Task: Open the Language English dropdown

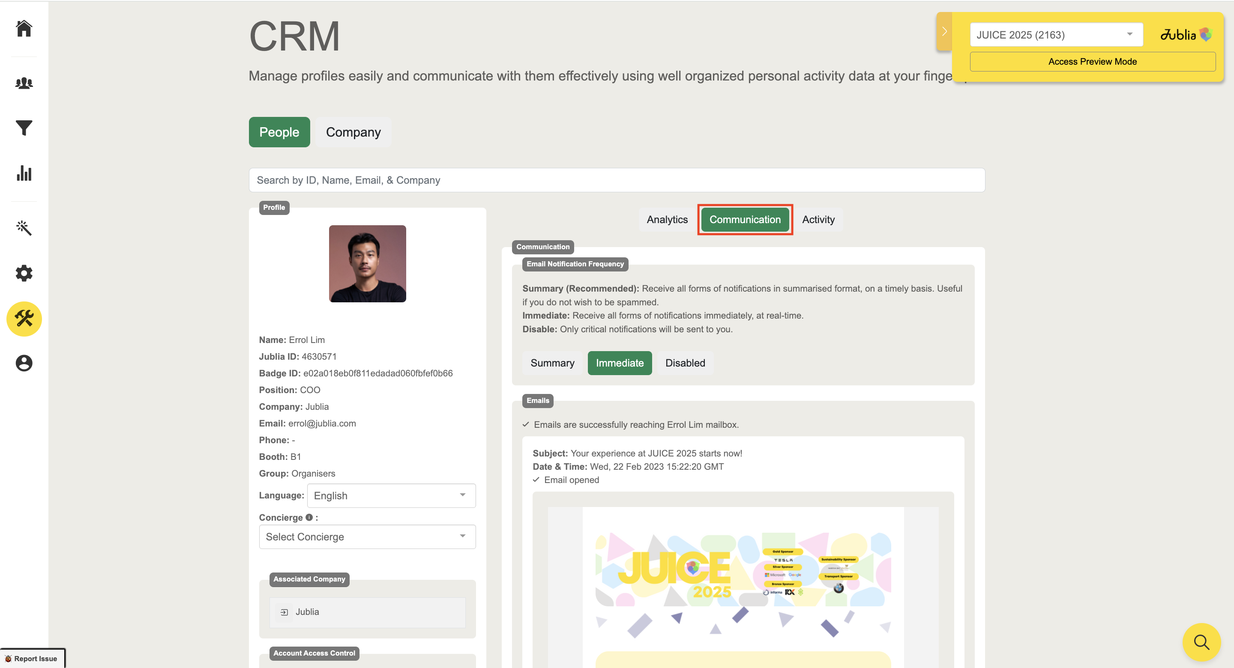Action: pyautogui.click(x=391, y=495)
